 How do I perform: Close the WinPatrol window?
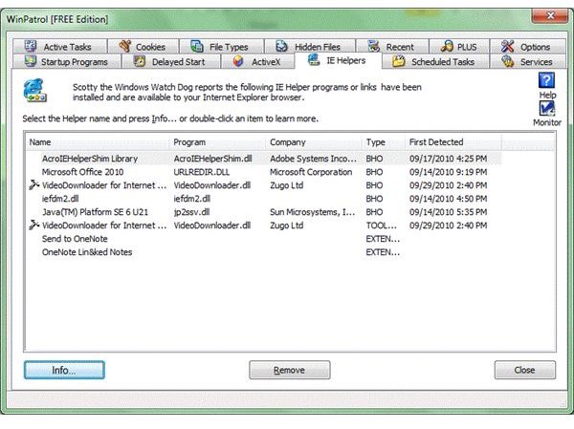(550, 15)
